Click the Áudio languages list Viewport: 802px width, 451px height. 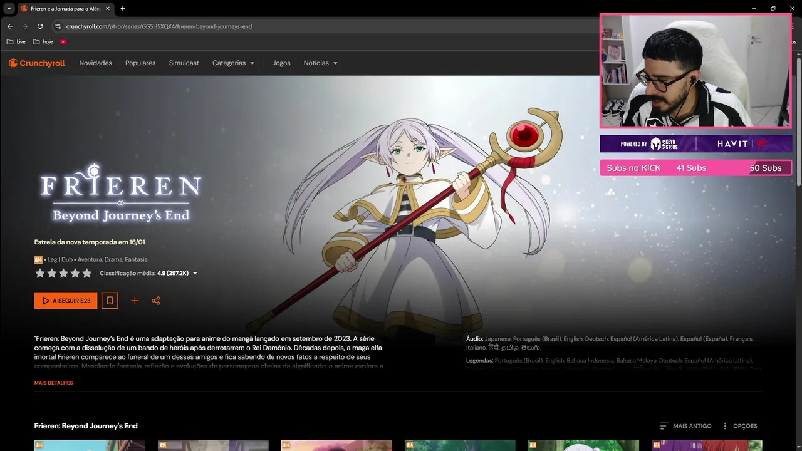click(x=610, y=343)
